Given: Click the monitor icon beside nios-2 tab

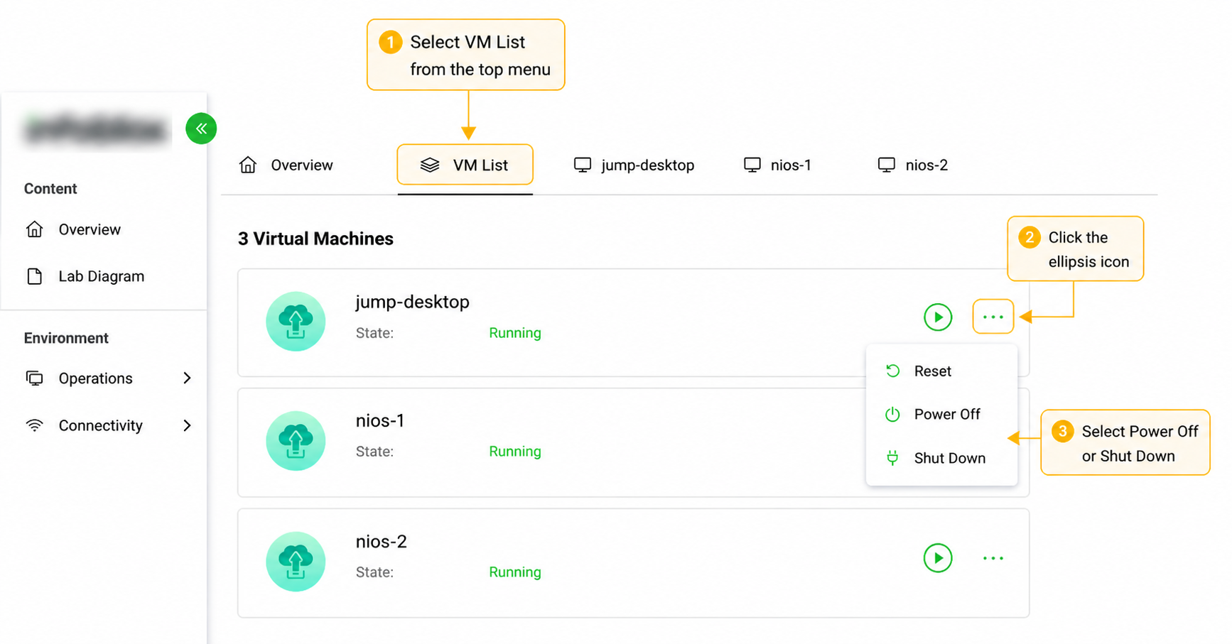Looking at the screenshot, I should tap(887, 165).
